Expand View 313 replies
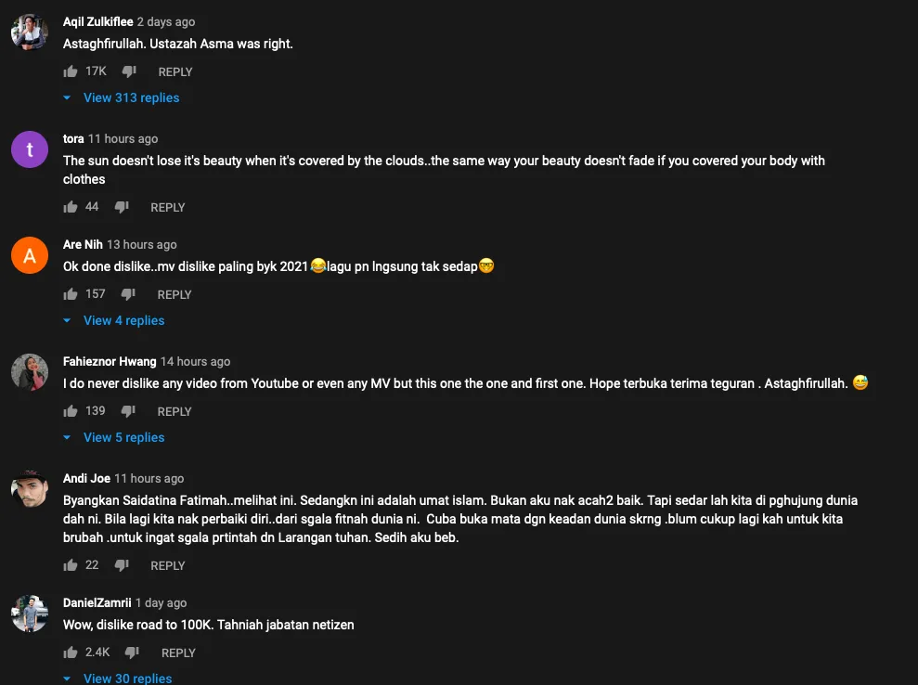This screenshot has width=918, height=685. click(131, 97)
